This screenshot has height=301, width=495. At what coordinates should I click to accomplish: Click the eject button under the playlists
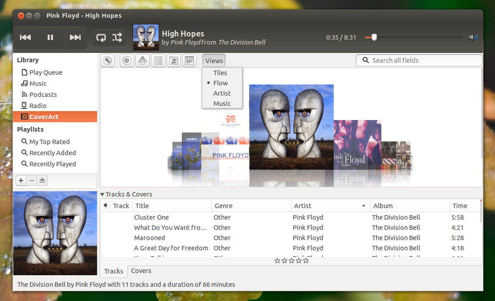42,181
